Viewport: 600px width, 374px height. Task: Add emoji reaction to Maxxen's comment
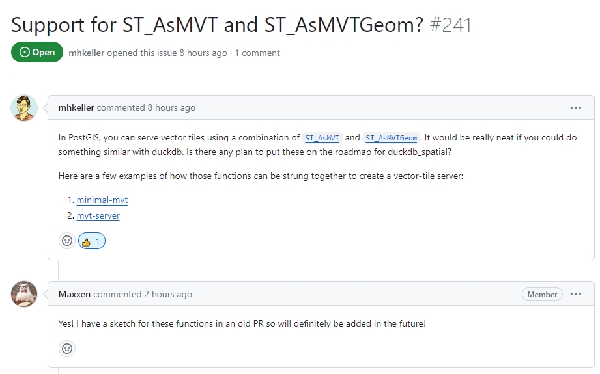(x=67, y=349)
